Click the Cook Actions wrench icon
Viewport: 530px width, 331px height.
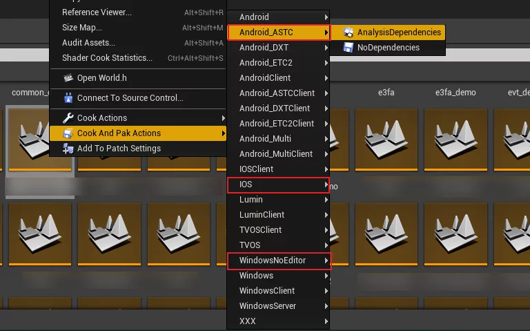68,118
